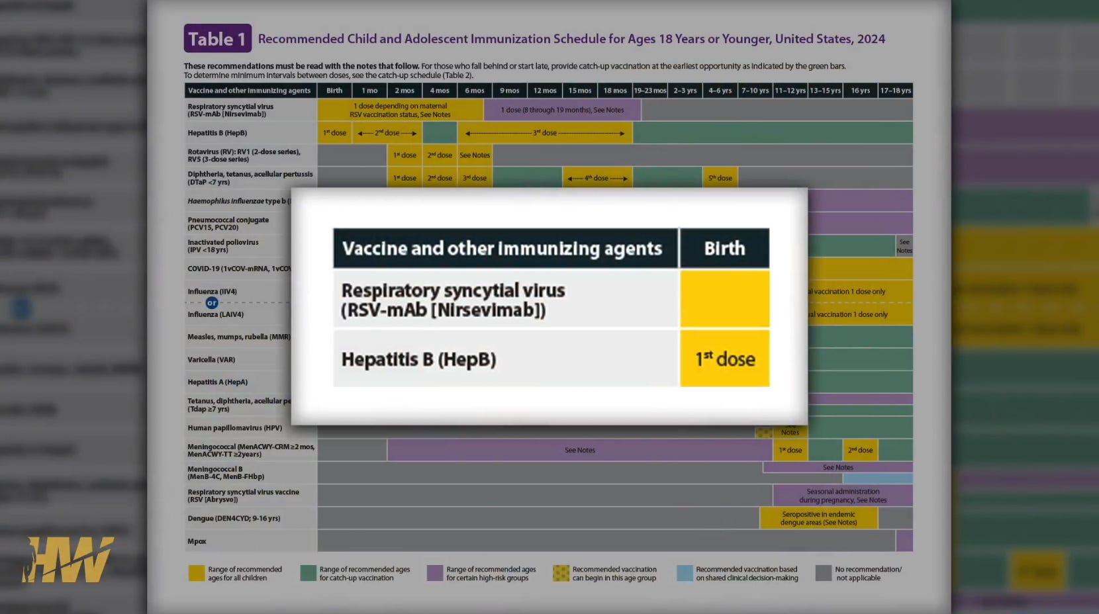Click the Meningococcal B 'See Notes' cell
Screen dimensions: 1099x614
click(838, 468)
